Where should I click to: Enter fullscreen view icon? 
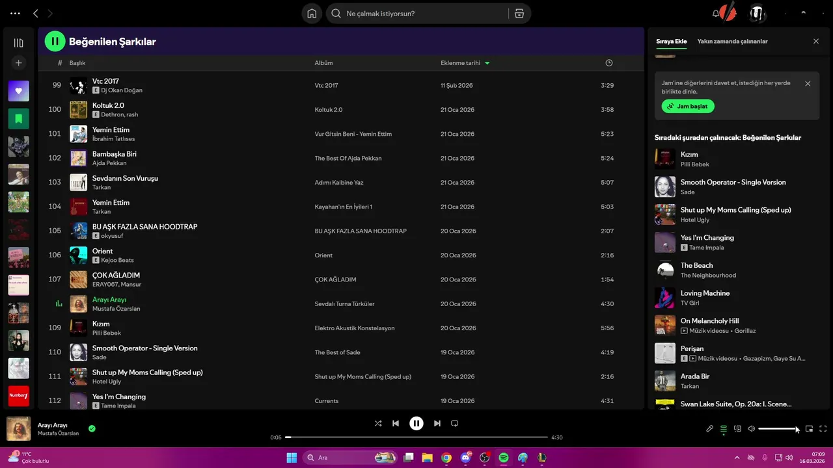(823, 429)
